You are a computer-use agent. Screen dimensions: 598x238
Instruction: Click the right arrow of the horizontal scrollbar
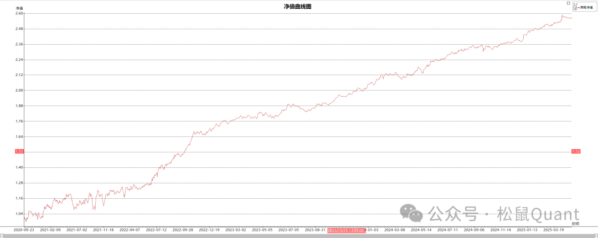pos(596,236)
